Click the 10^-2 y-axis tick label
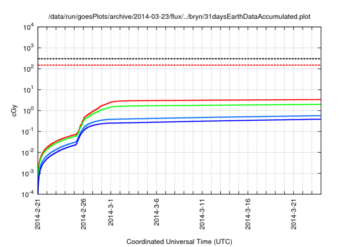This screenshot has width=354, height=247. (28, 153)
